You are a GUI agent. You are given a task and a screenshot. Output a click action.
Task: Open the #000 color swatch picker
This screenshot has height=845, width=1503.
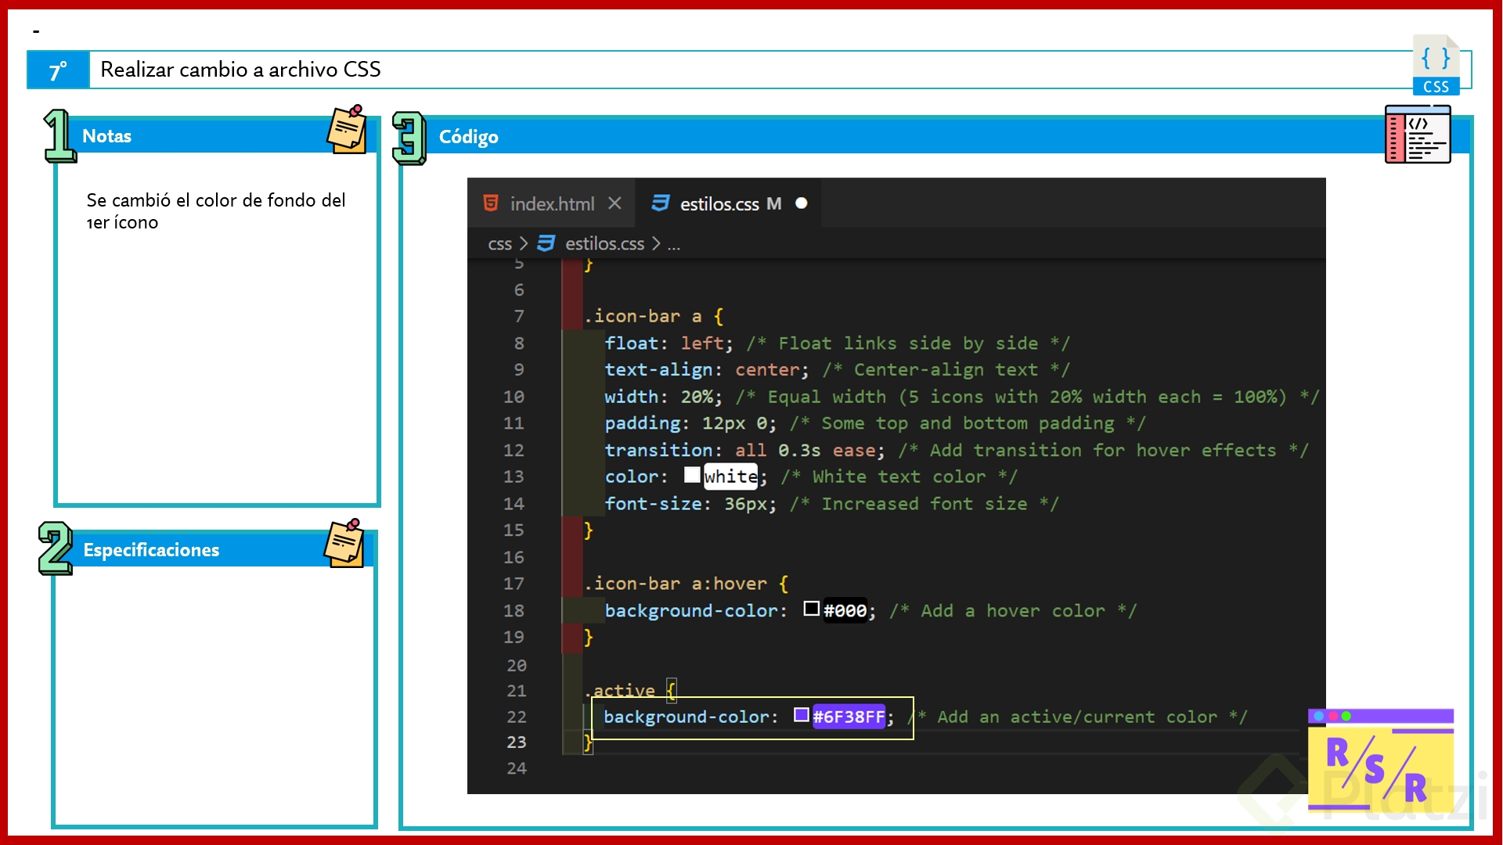pos(812,609)
